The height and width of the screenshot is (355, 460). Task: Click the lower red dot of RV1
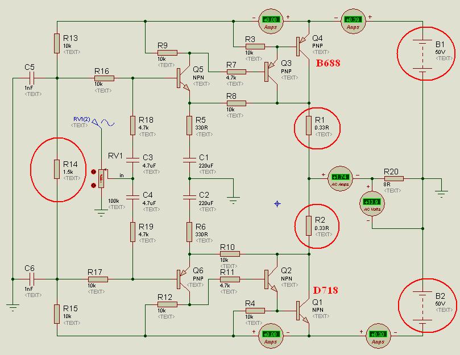coord(94,185)
